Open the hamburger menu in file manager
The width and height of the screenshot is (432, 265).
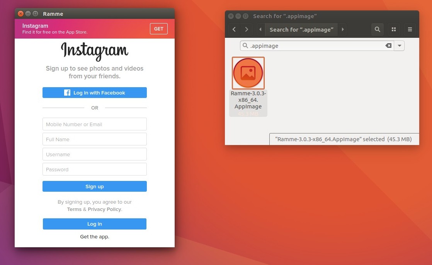point(410,29)
